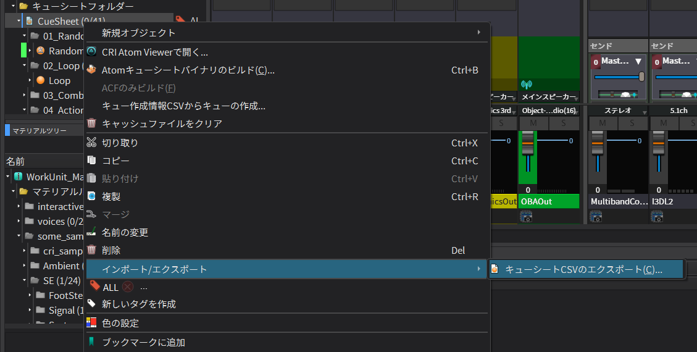697x352 pixels.
Task: Select ACFのみビルド(F) from the menu
Action: [287, 88]
